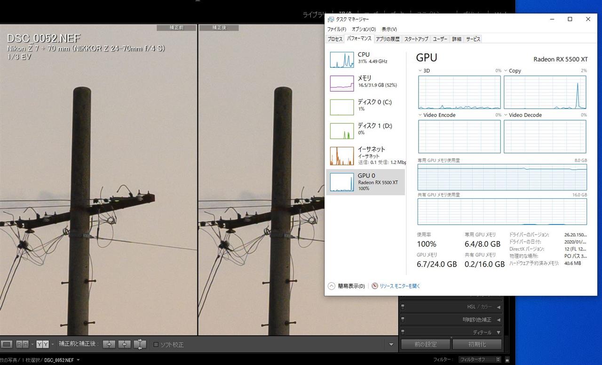602x365 pixels.
Task: Open the Copy engine graph dropdown
Action: [506, 71]
